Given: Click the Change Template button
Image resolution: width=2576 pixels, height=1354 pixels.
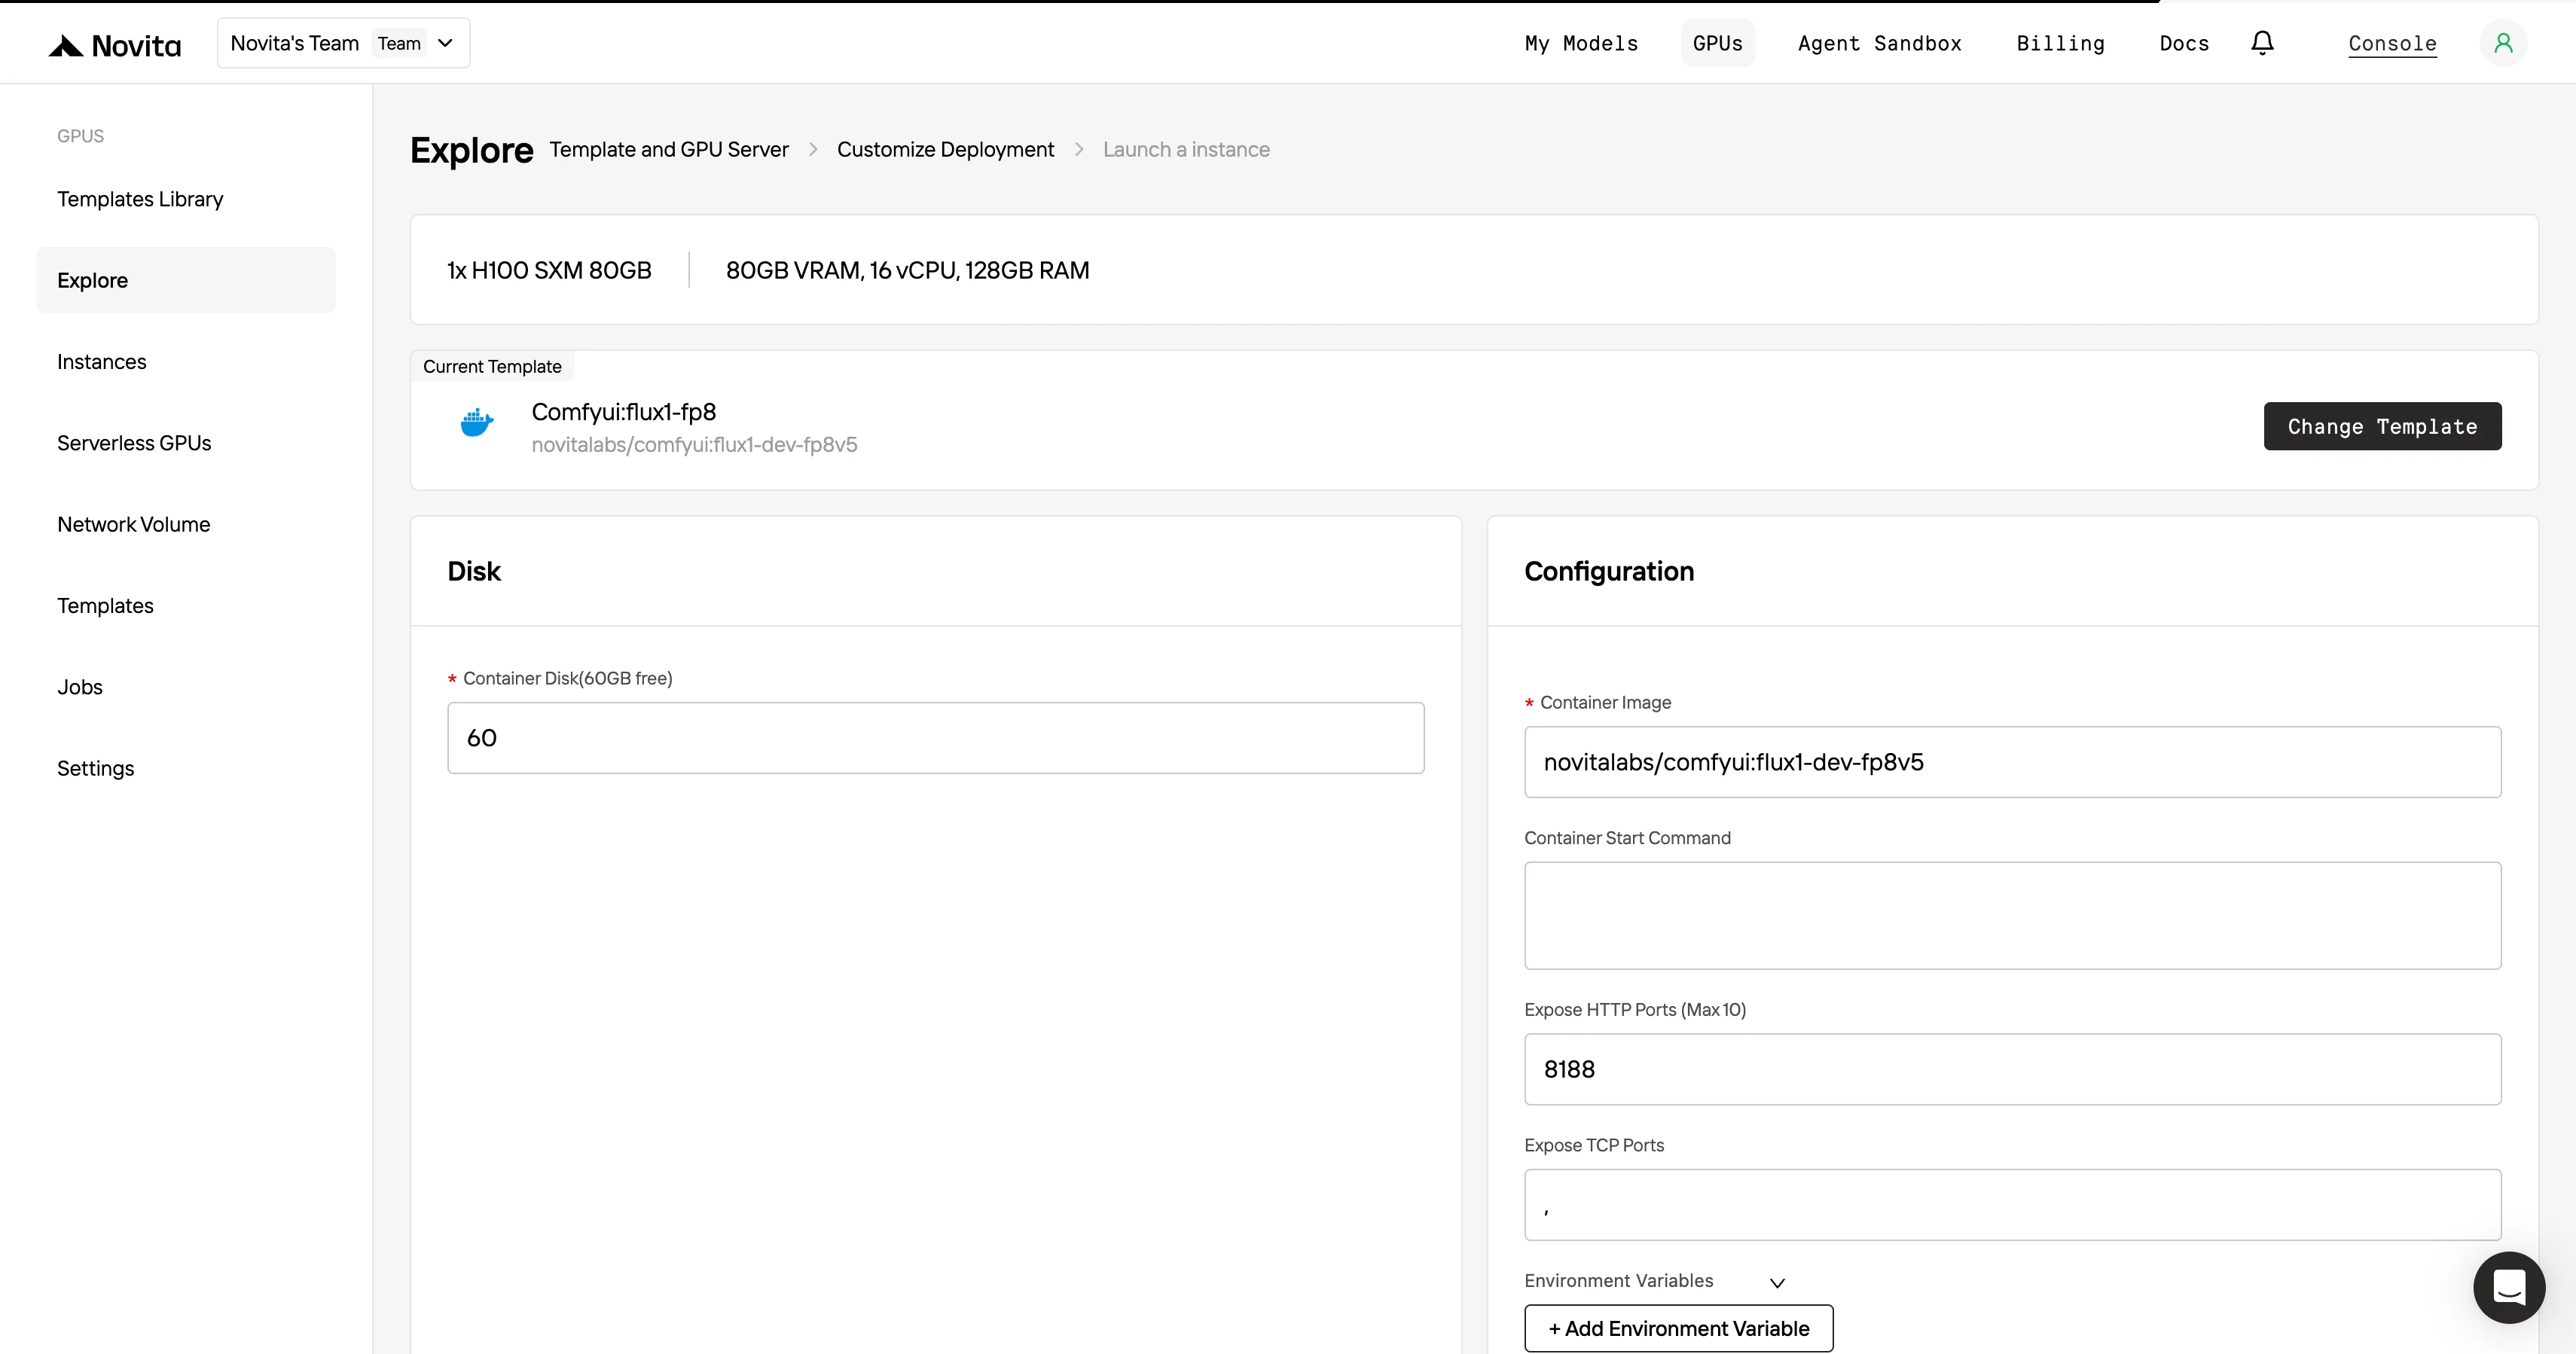Looking at the screenshot, I should pyautogui.click(x=2382, y=426).
